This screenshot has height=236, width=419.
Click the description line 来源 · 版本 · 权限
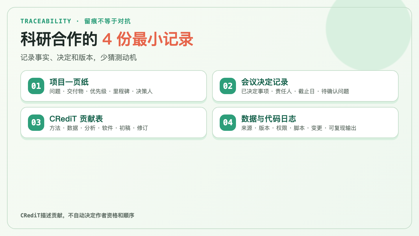coord(299,128)
